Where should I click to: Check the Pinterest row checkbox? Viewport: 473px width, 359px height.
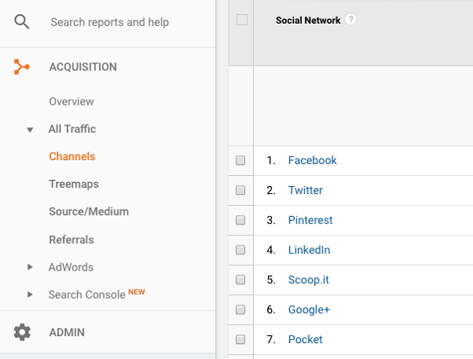tap(240, 220)
